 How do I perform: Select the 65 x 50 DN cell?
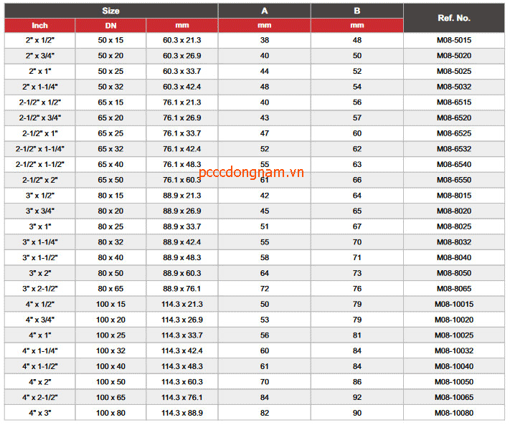pos(110,180)
